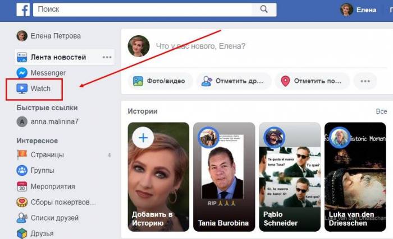The height and width of the screenshot is (239, 393).
Task: Click the check-in (Отметить по...) button
Action: pyautogui.click(x=311, y=81)
